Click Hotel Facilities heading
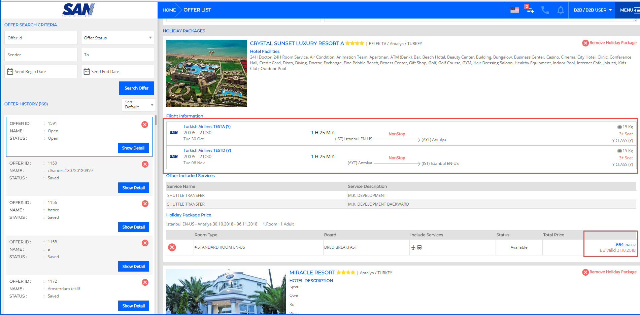Image resolution: width=640 pixels, height=315 pixels. click(265, 51)
